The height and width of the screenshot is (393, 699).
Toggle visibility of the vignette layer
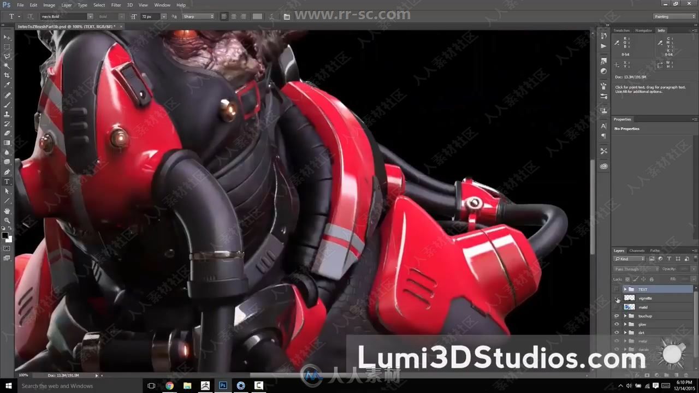617,298
